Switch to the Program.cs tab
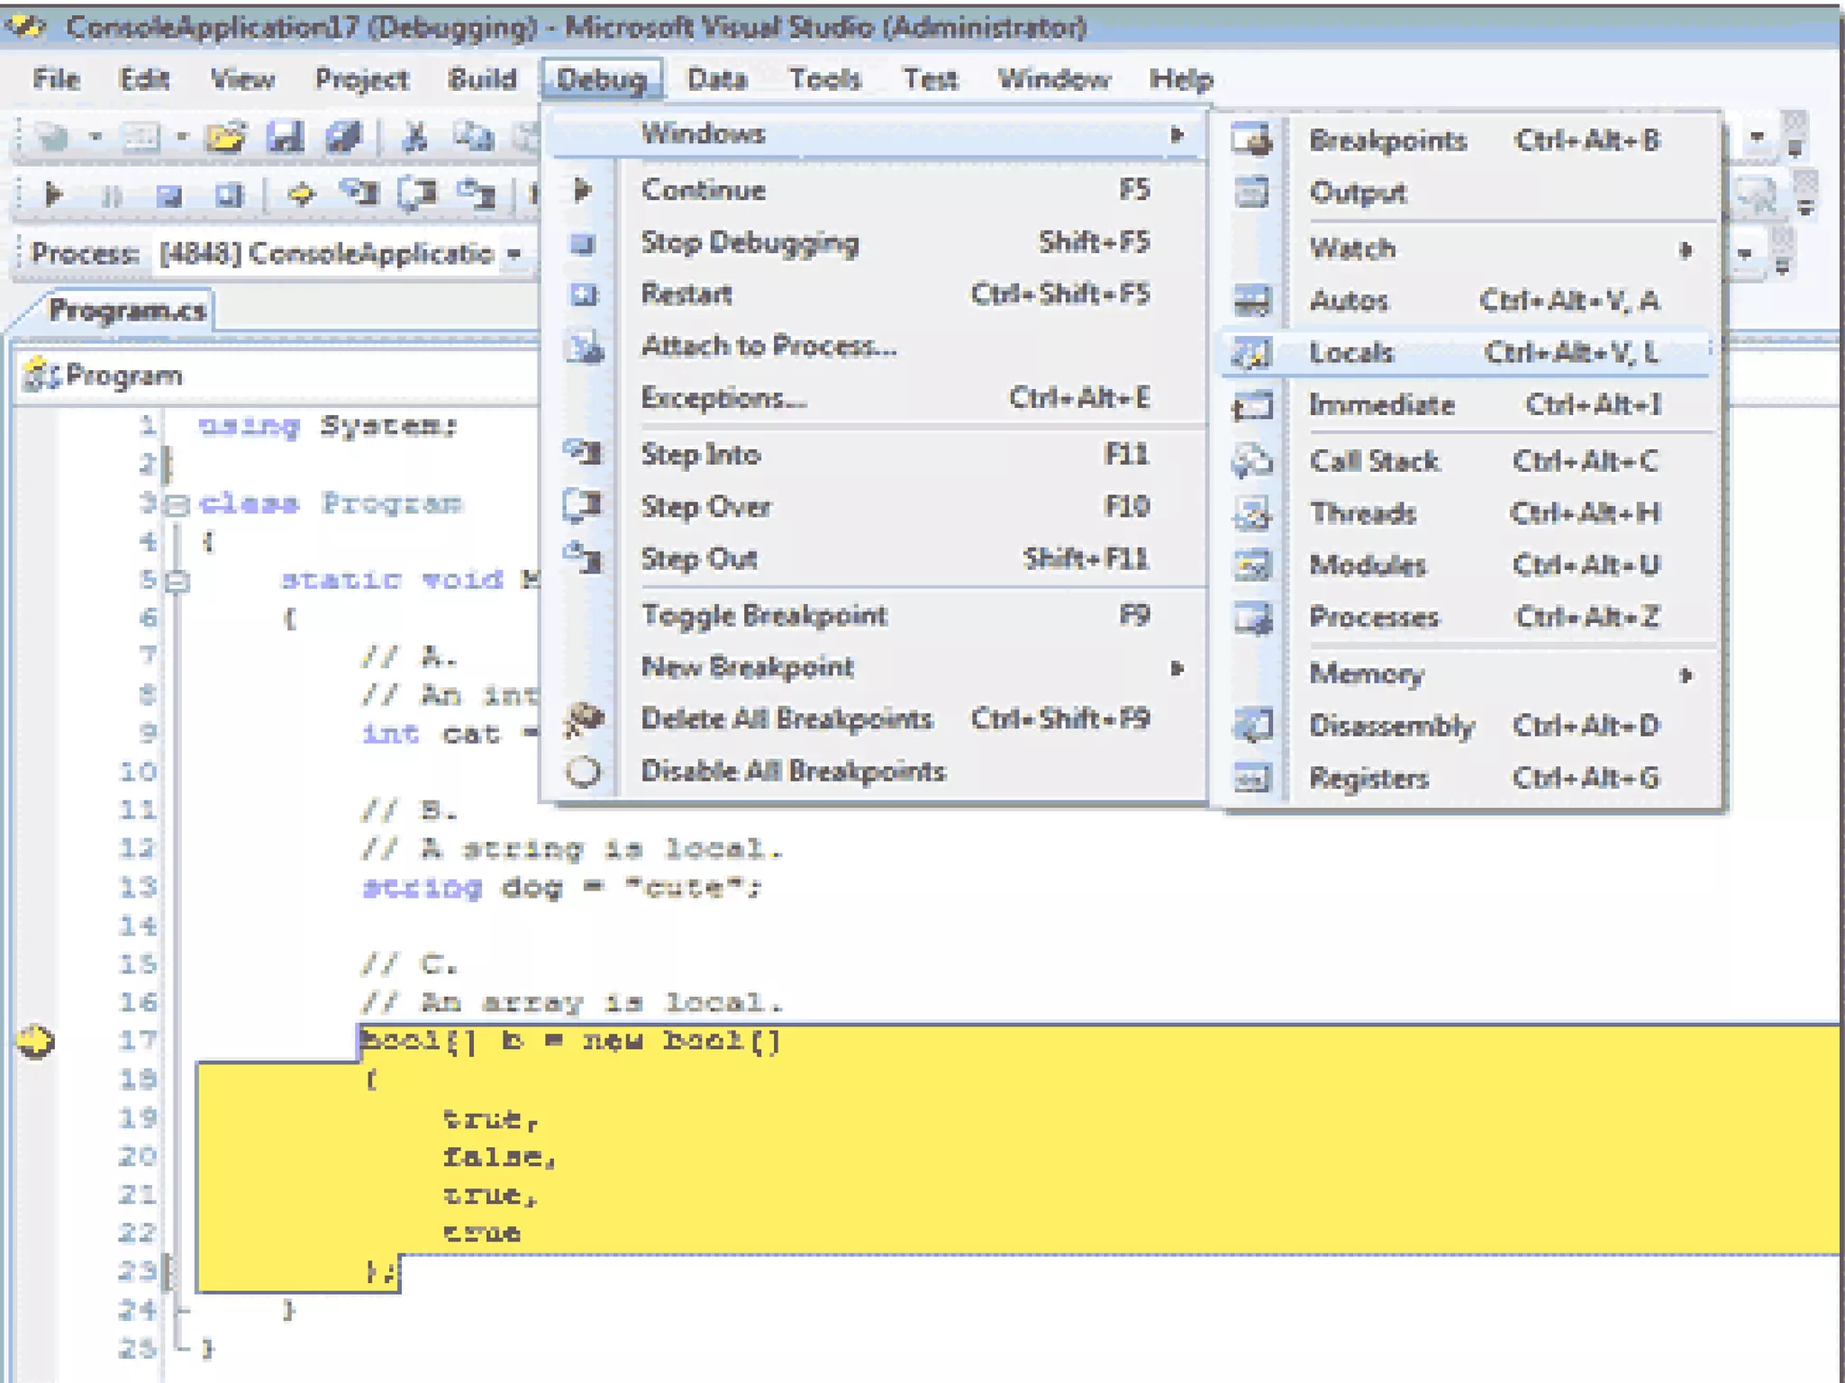The height and width of the screenshot is (1383, 1845). (x=127, y=311)
